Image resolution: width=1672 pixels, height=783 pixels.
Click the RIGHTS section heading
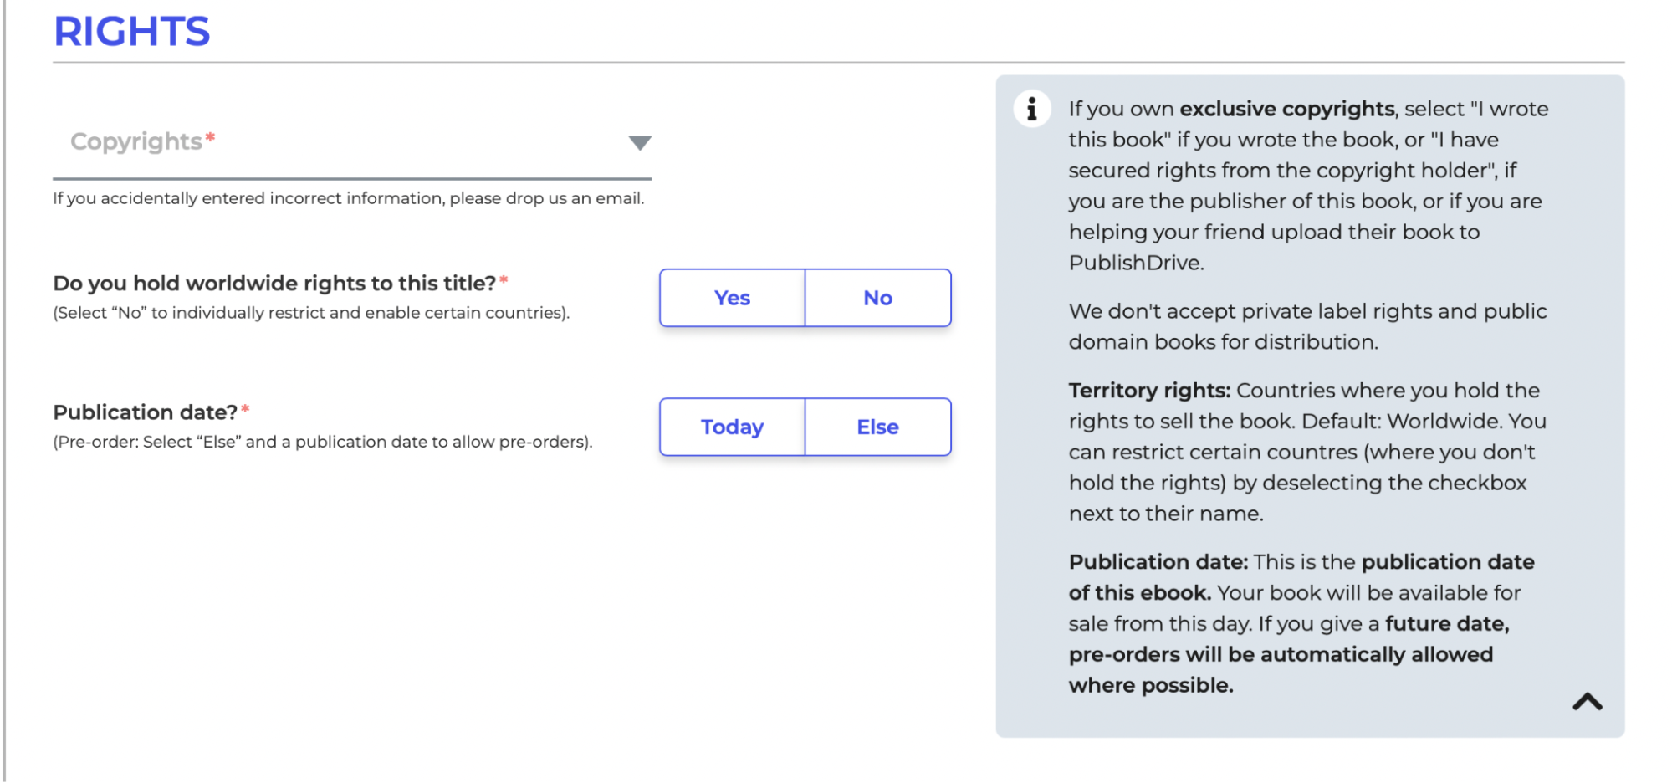click(x=130, y=31)
